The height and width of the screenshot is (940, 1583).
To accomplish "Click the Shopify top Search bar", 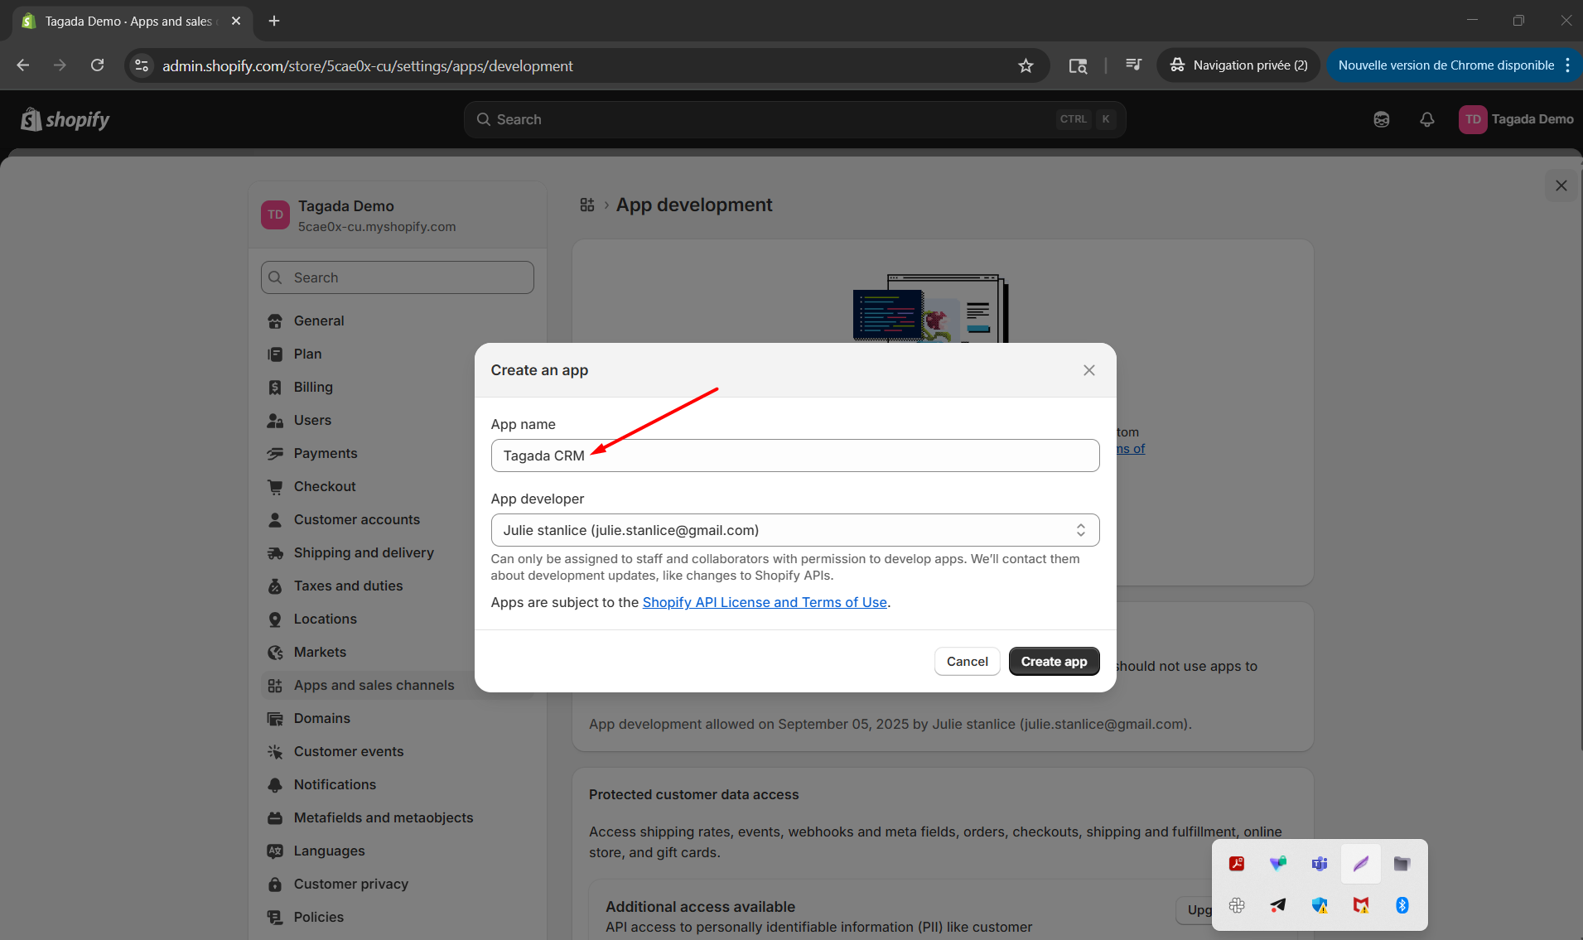I will pos(794,119).
